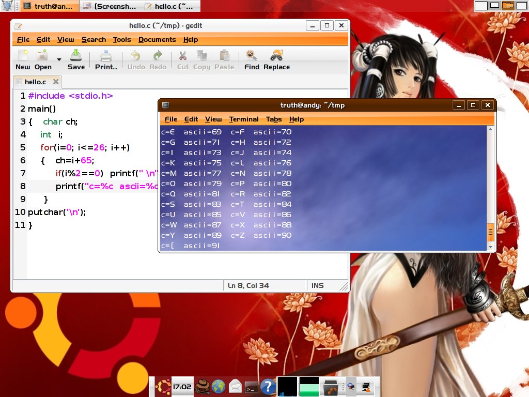
Task: Open gedit's Tools menu
Action: pyautogui.click(x=122, y=39)
